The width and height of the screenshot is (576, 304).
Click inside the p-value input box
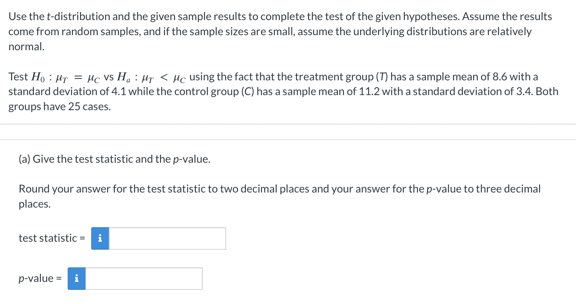click(x=144, y=278)
